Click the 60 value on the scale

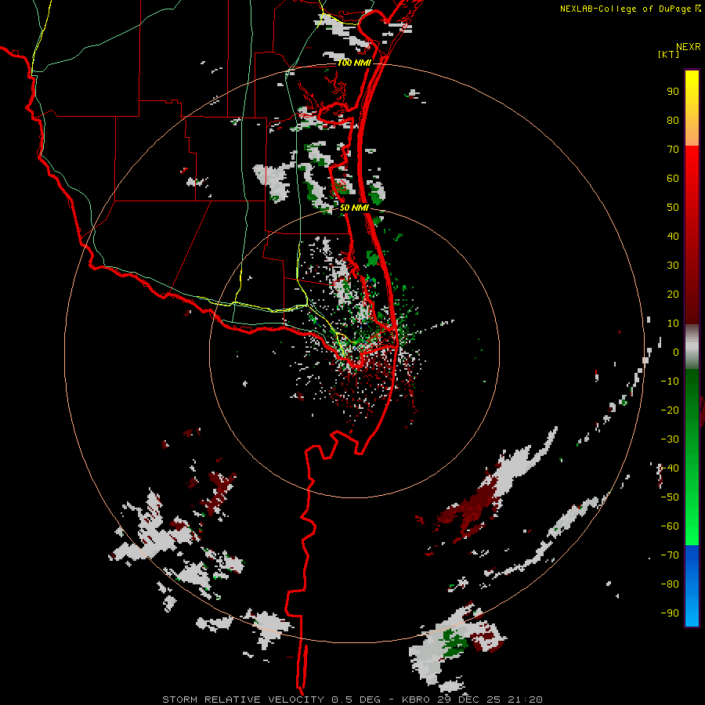[x=673, y=179]
